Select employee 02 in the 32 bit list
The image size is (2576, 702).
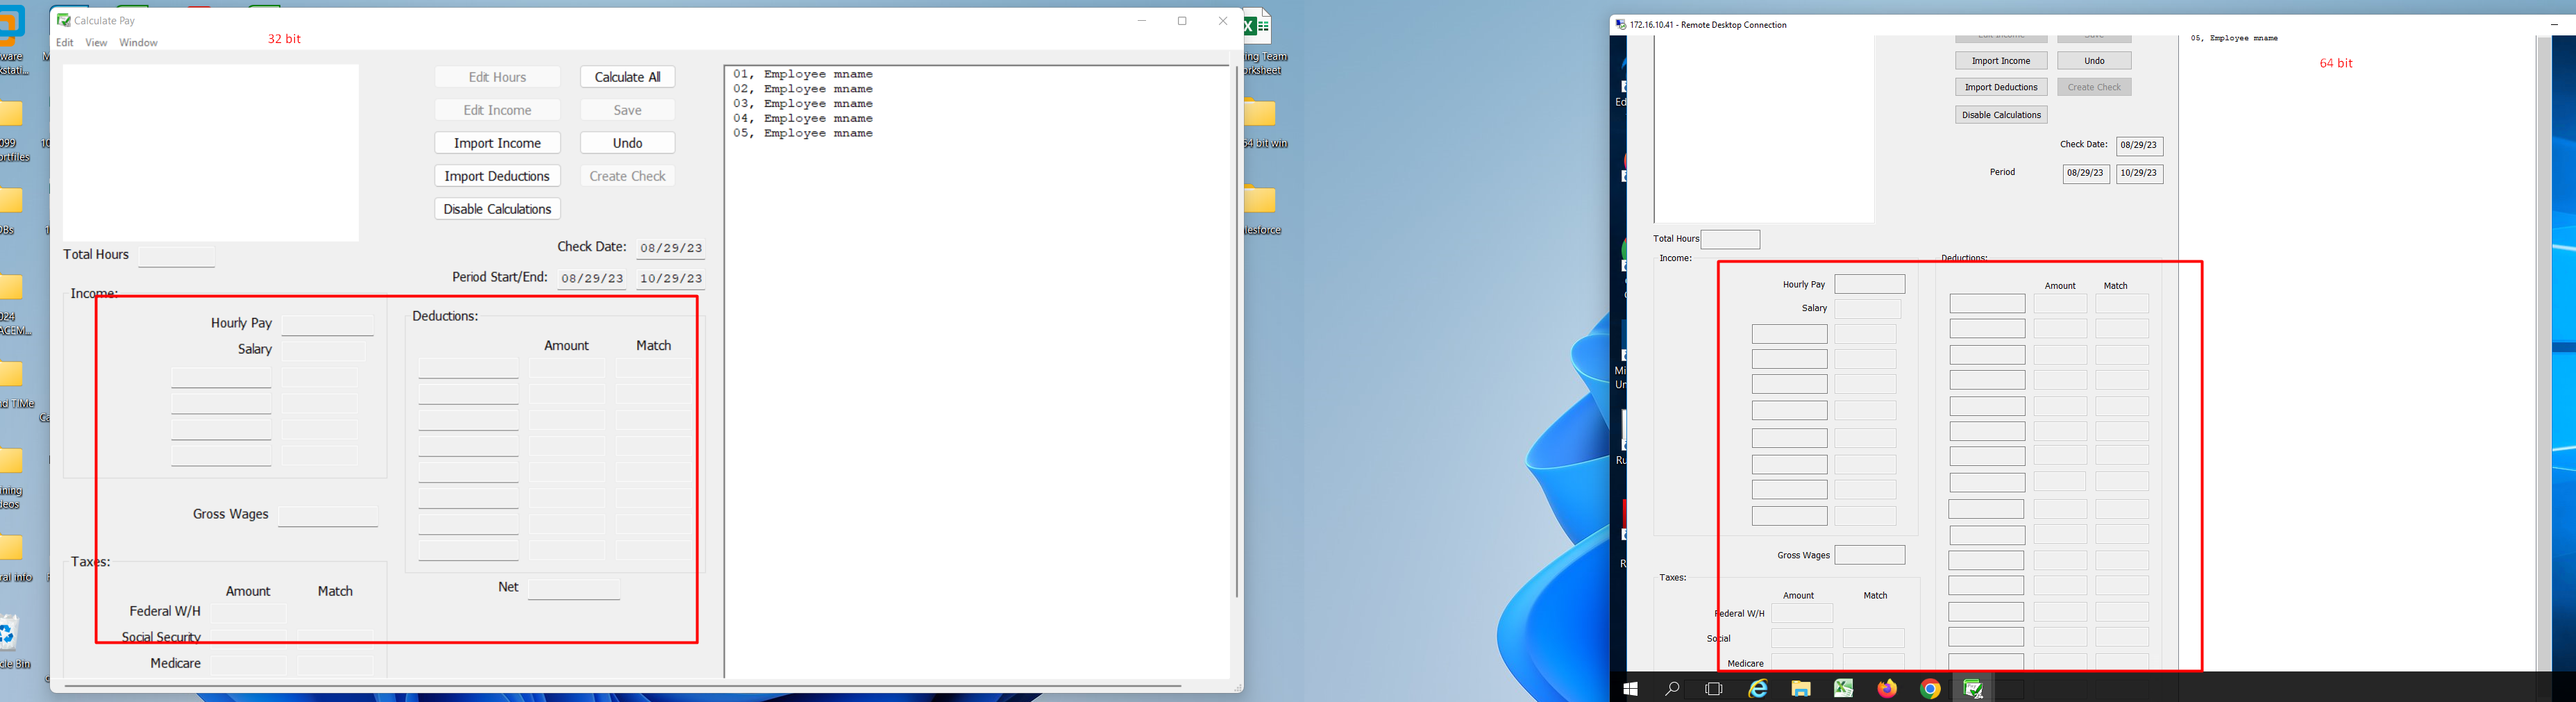point(803,89)
